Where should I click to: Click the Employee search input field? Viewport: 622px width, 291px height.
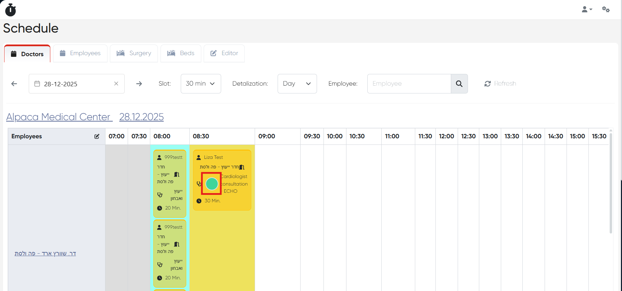409,84
